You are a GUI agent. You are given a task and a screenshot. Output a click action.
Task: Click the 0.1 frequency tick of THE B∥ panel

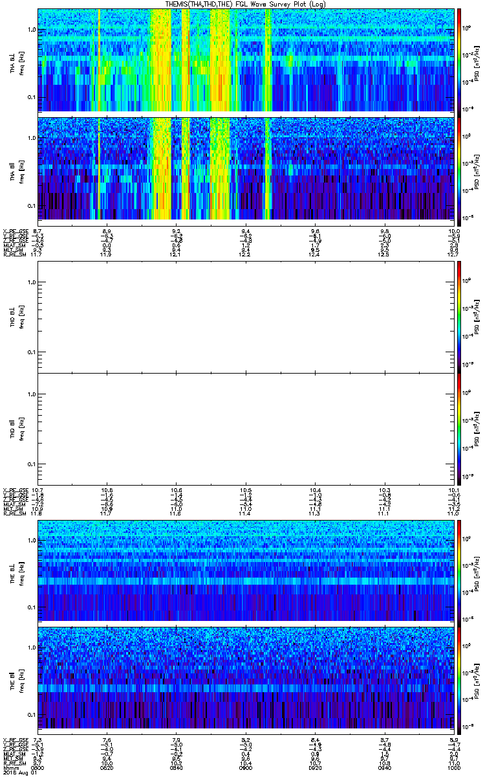pos(32,715)
